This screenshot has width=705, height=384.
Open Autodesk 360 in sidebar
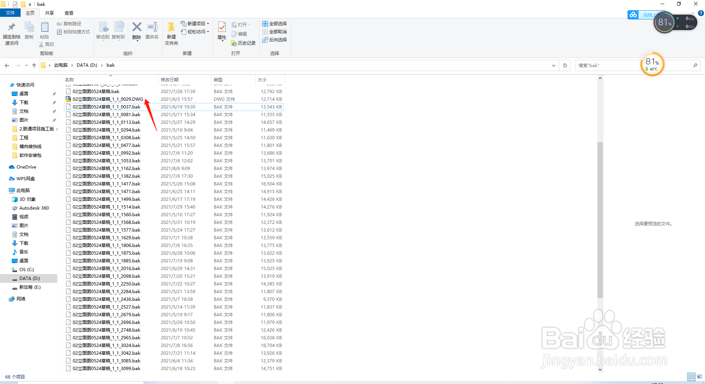pos(34,208)
